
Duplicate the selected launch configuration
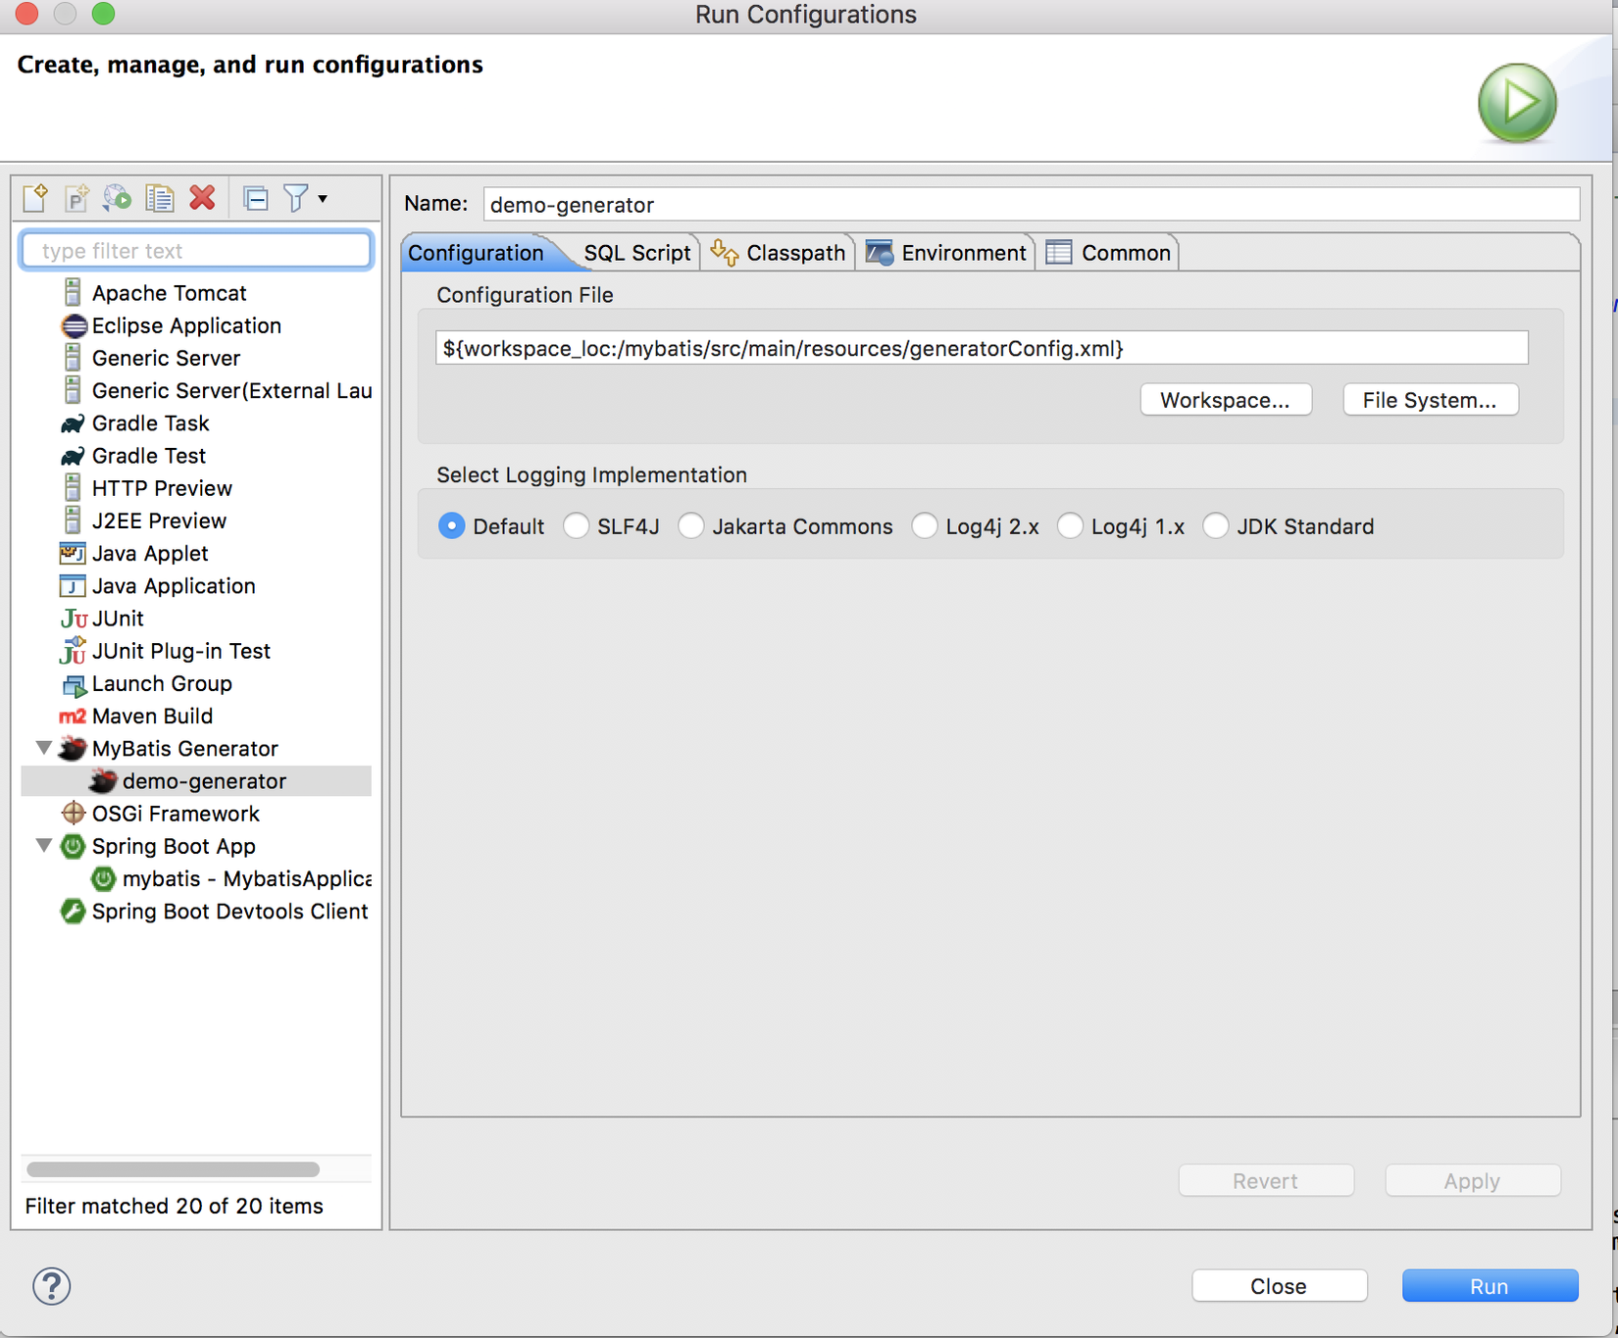pyautogui.click(x=160, y=198)
